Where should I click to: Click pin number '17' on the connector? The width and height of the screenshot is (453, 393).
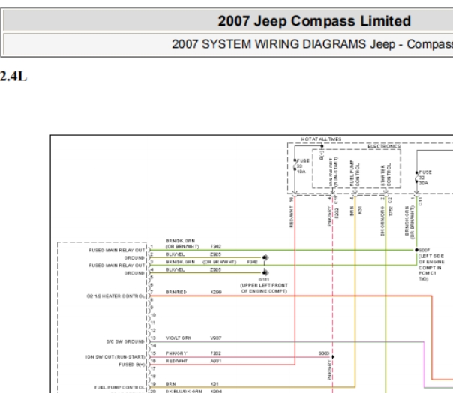153,369
